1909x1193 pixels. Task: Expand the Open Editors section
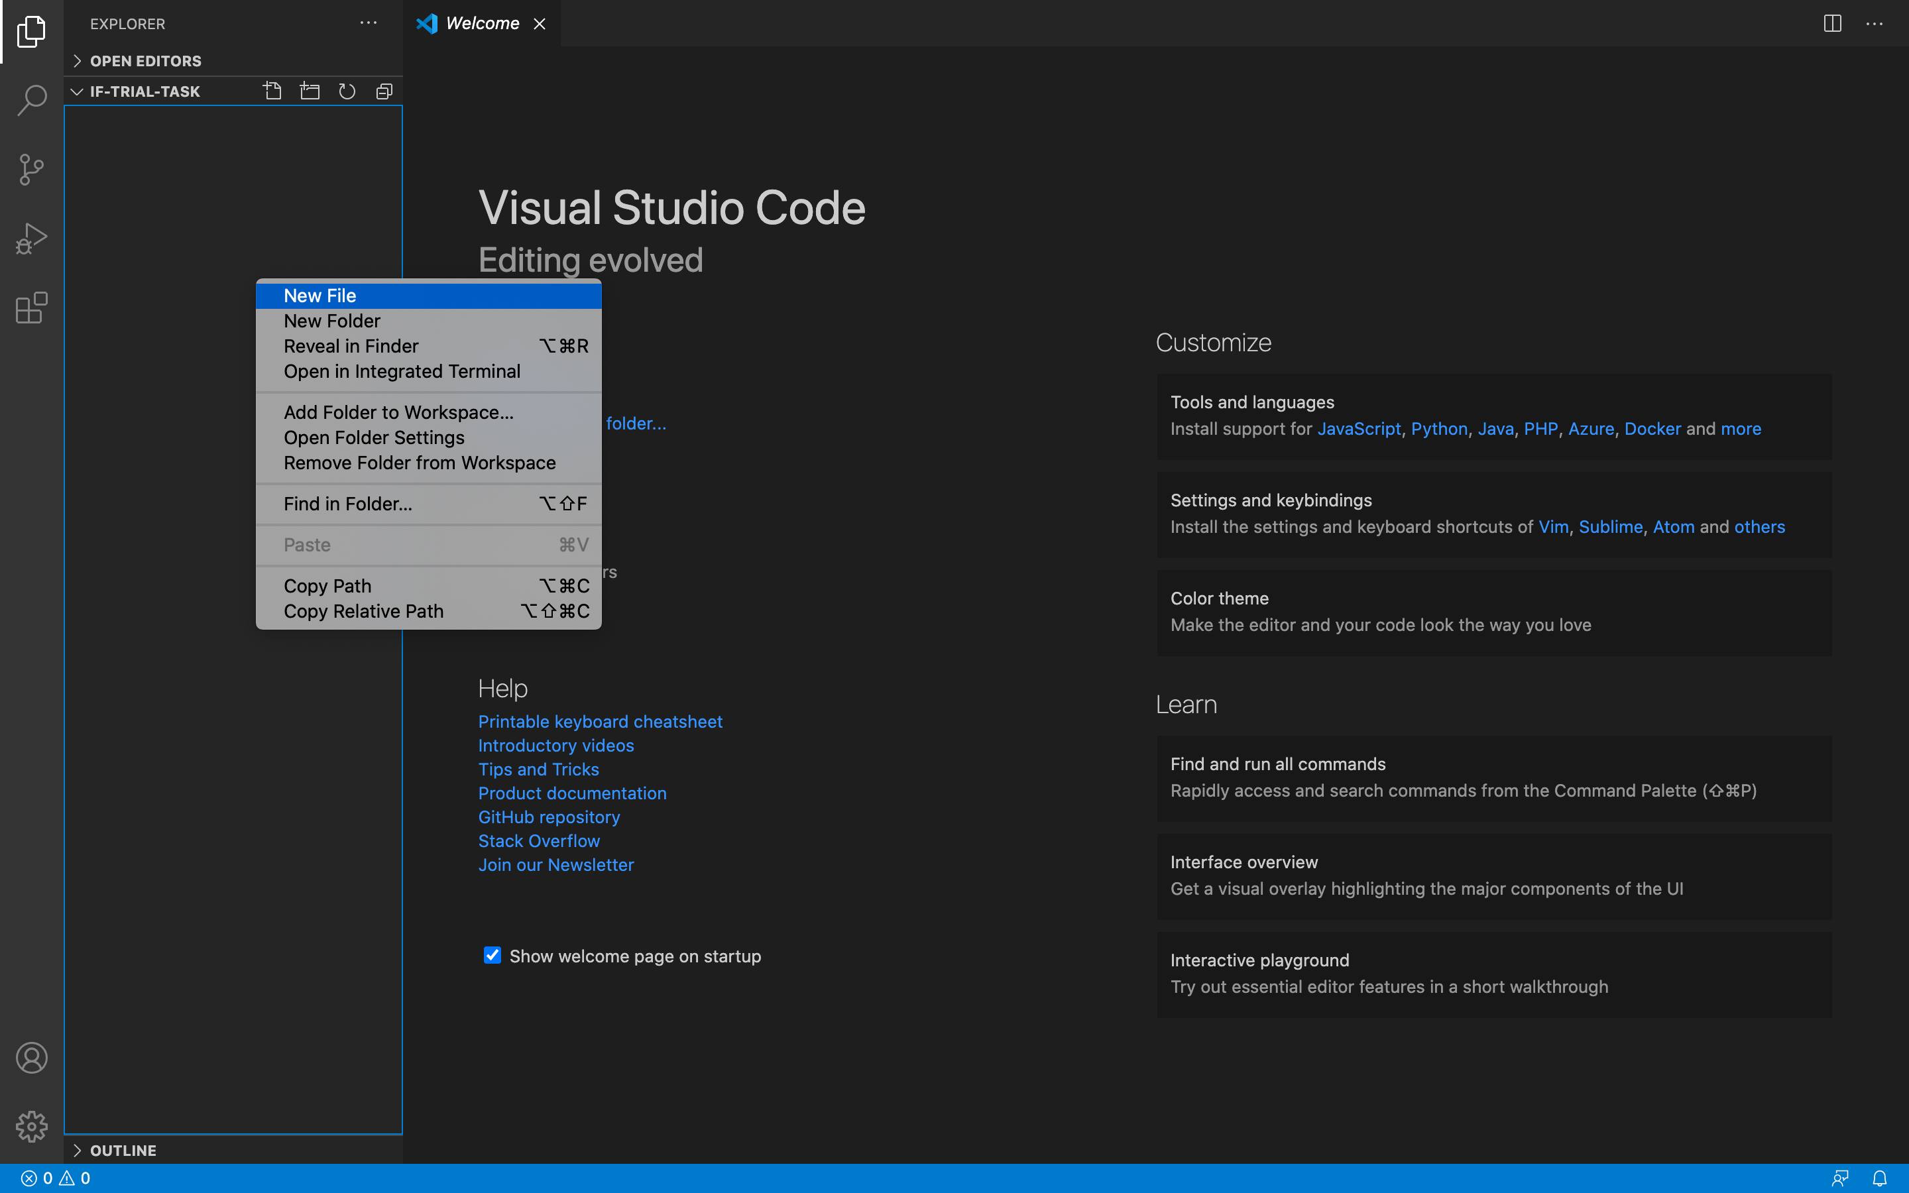click(x=145, y=61)
